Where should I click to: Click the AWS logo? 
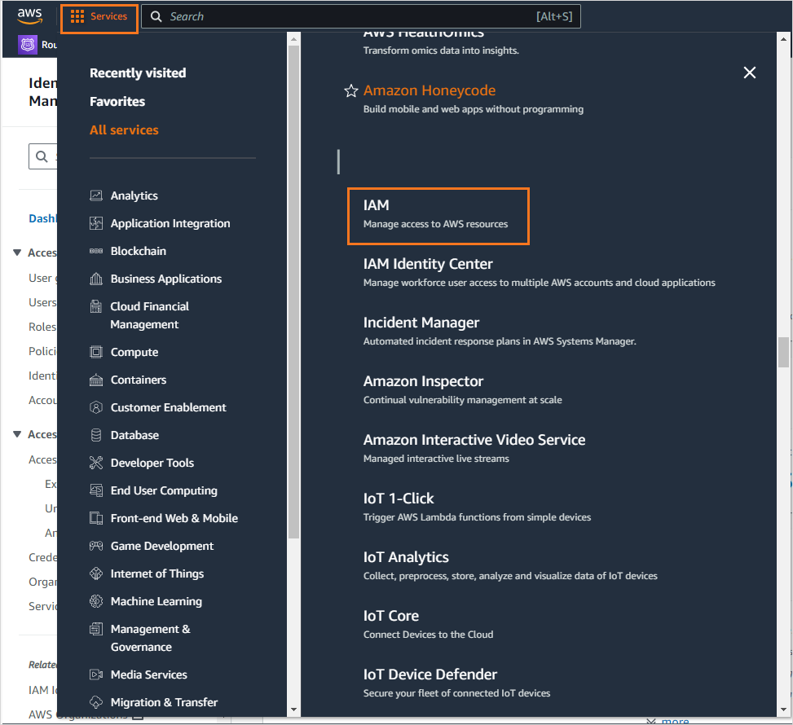click(29, 15)
